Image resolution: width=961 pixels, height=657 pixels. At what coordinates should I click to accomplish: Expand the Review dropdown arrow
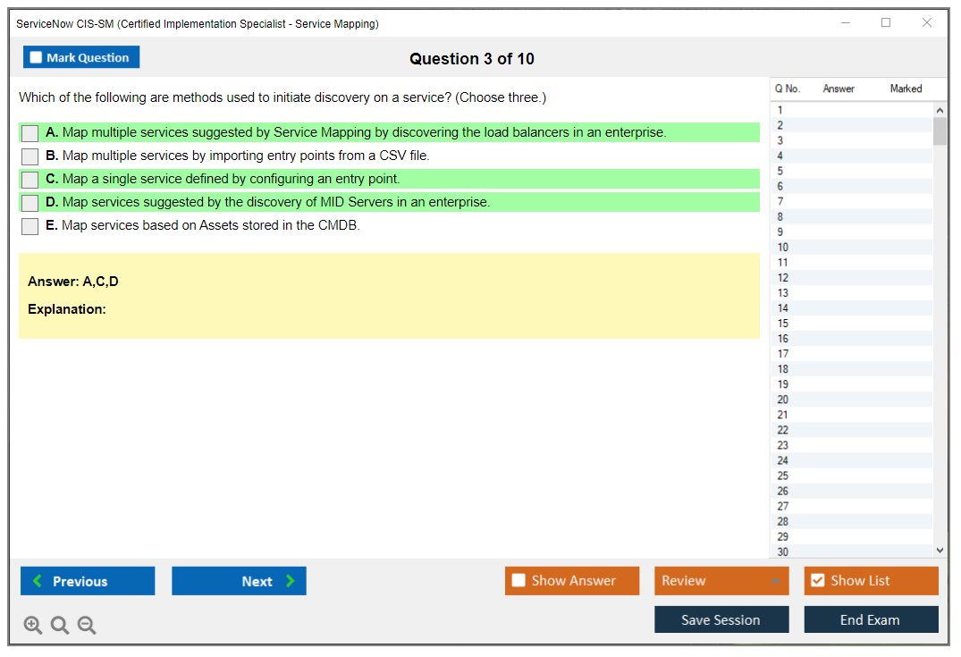pyautogui.click(x=775, y=581)
